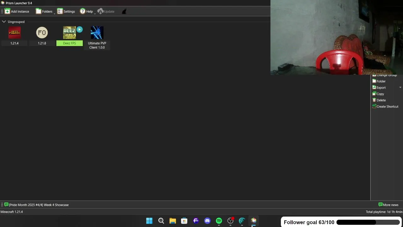Image resolution: width=403 pixels, height=227 pixels.
Task: Select the FO 1.21.8 instance
Action: [x=42, y=36]
